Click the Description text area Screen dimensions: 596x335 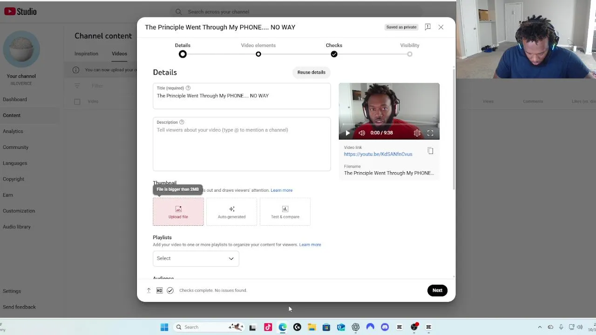242,144
